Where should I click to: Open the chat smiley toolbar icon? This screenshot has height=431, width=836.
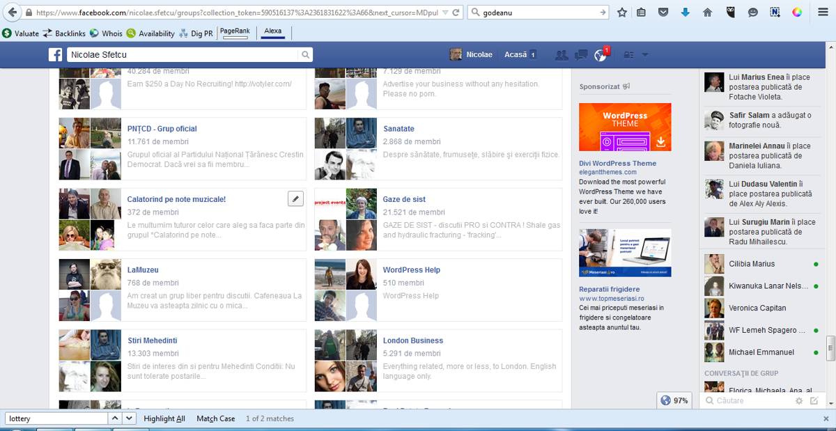(752, 13)
